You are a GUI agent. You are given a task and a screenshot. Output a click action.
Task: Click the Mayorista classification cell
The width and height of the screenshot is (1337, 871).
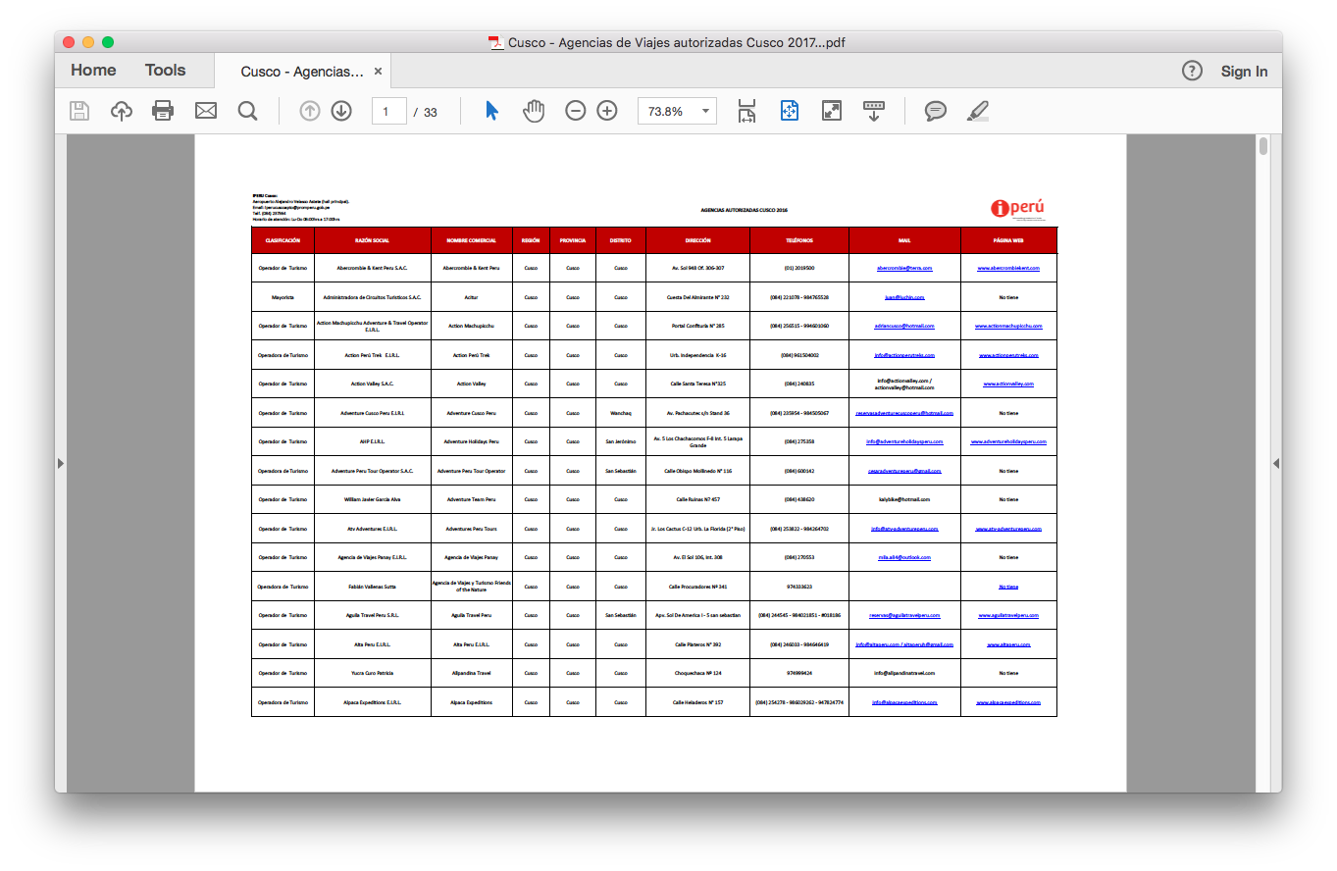point(283,297)
